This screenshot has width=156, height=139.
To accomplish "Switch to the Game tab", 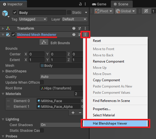I will pyautogui.click(x=99, y=4).
